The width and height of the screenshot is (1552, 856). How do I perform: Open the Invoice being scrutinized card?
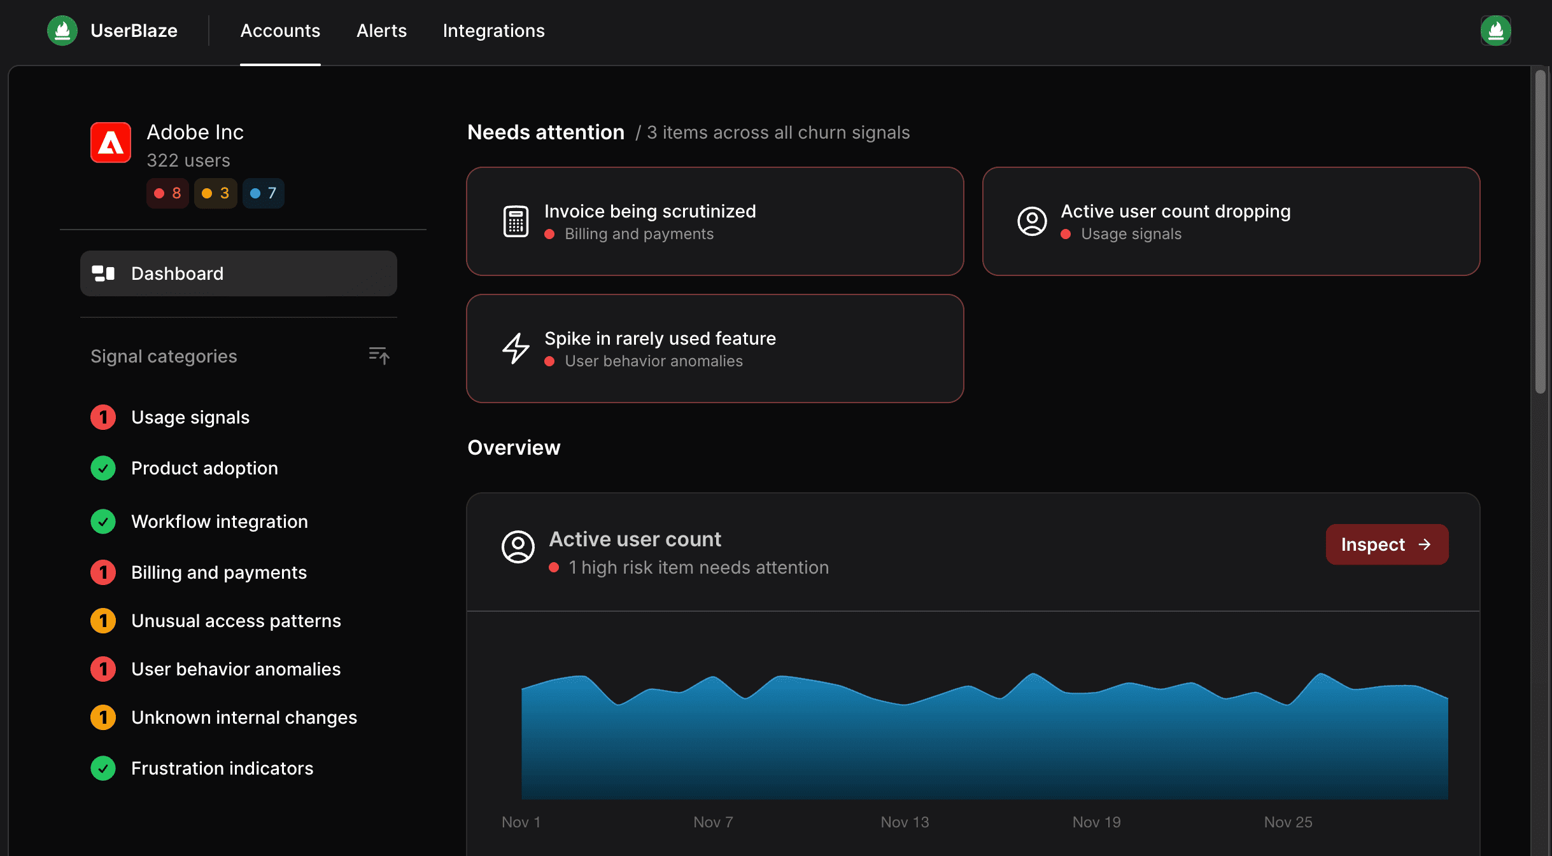715,221
